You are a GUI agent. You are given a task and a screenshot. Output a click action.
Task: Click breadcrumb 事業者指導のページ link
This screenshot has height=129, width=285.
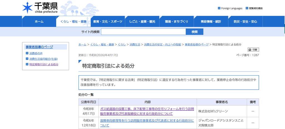197,45
